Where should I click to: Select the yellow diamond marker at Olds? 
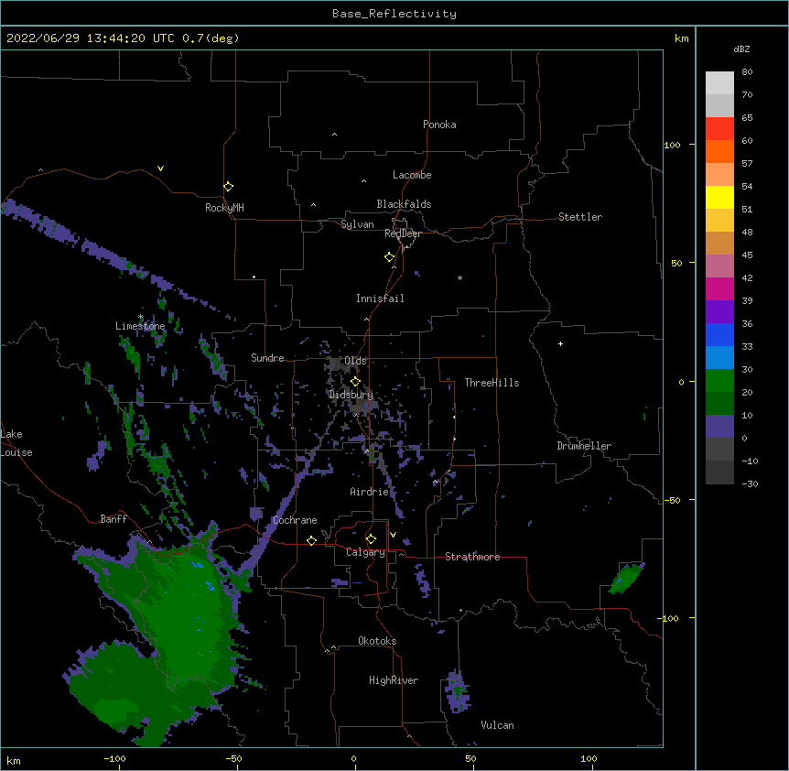(355, 382)
